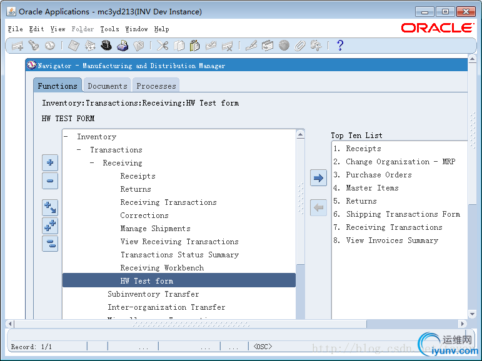Image resolution: width=482 pixels, height=361 pixels.
Task: Click the Collapse minus button beside the tree
Action: pos(50,181)
